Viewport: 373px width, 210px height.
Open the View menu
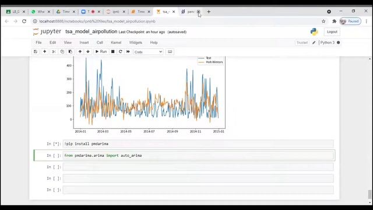point(68,43)
